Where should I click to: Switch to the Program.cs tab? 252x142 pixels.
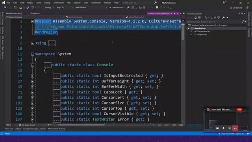click(35, 13)
